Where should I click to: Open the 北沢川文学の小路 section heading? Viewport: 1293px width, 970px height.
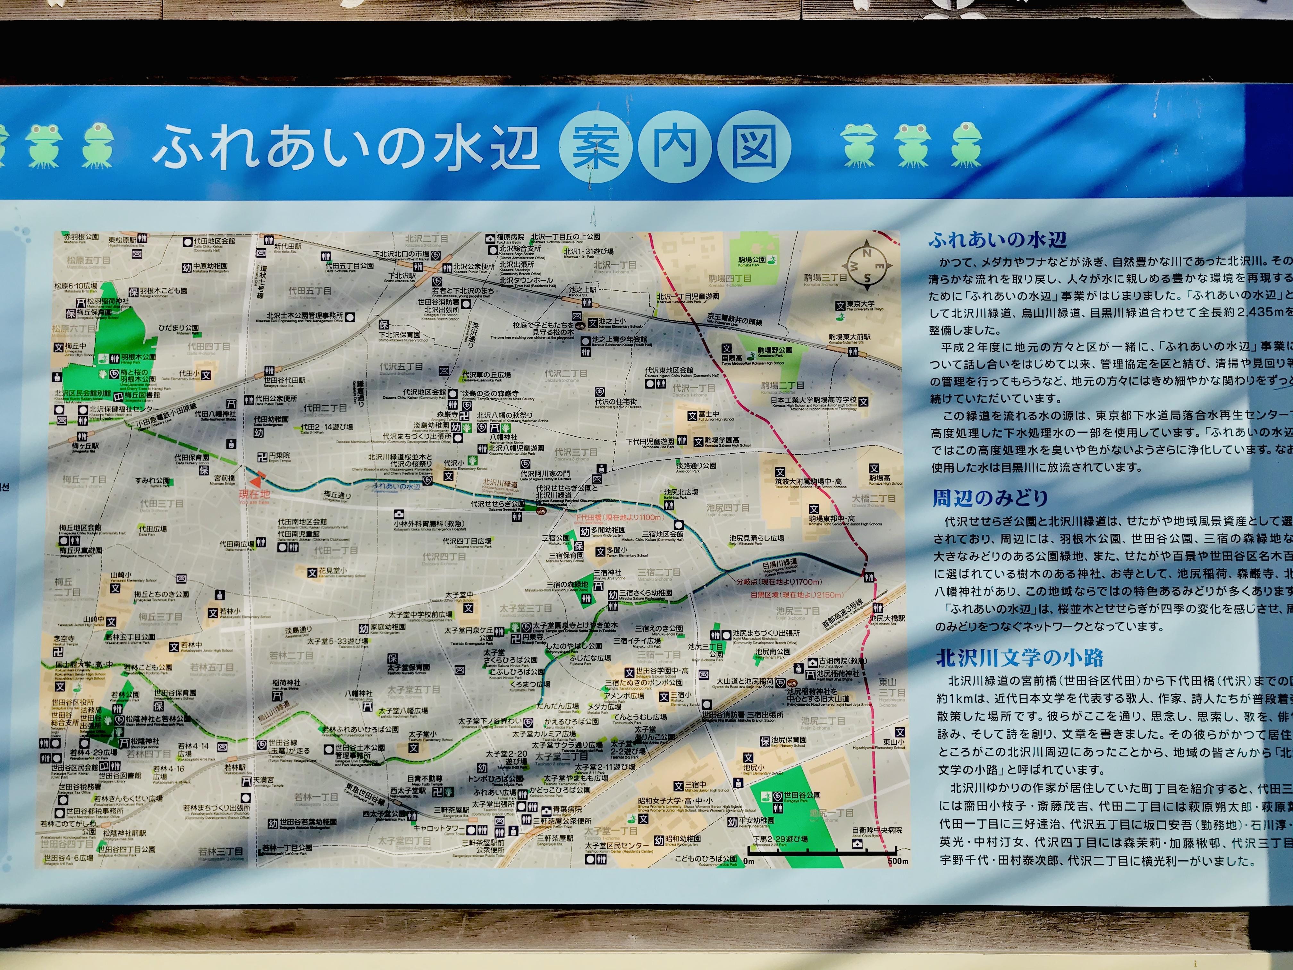click(x=1019, y=658)
